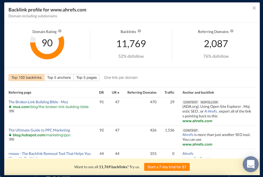
Task: Select the Top 100 backlinks tab
Action: 27,77
